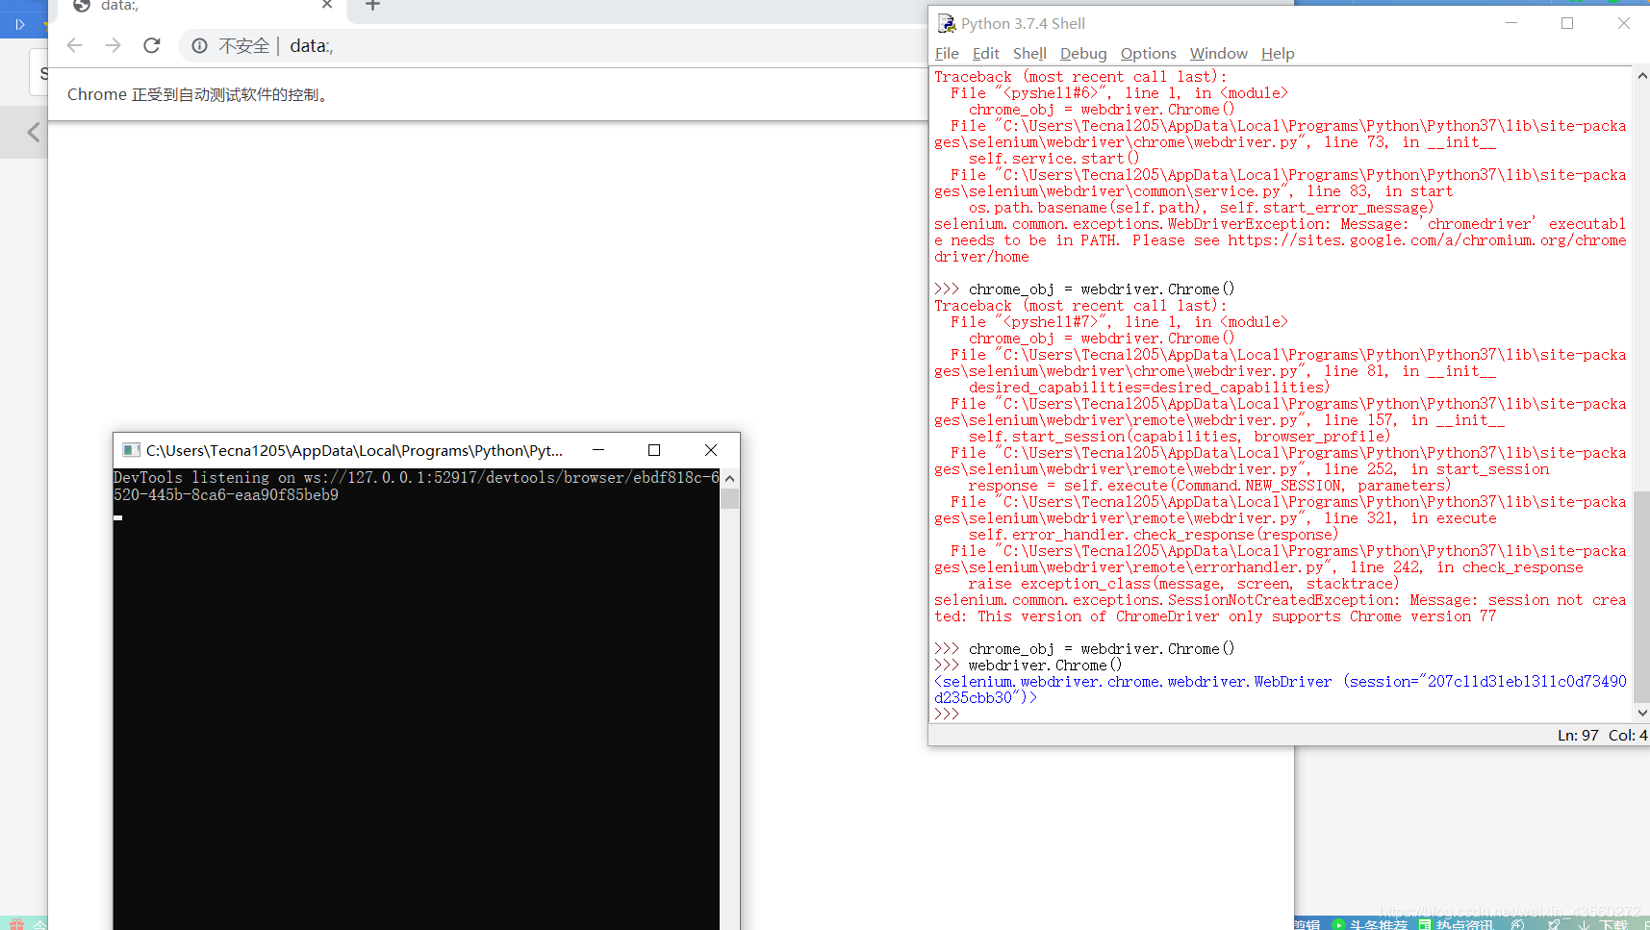Click the '>>> webdriver.Chrome()' shell line

[1028, 666]
